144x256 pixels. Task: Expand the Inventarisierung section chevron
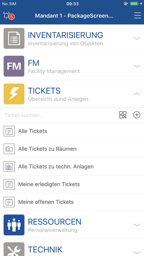137,38
